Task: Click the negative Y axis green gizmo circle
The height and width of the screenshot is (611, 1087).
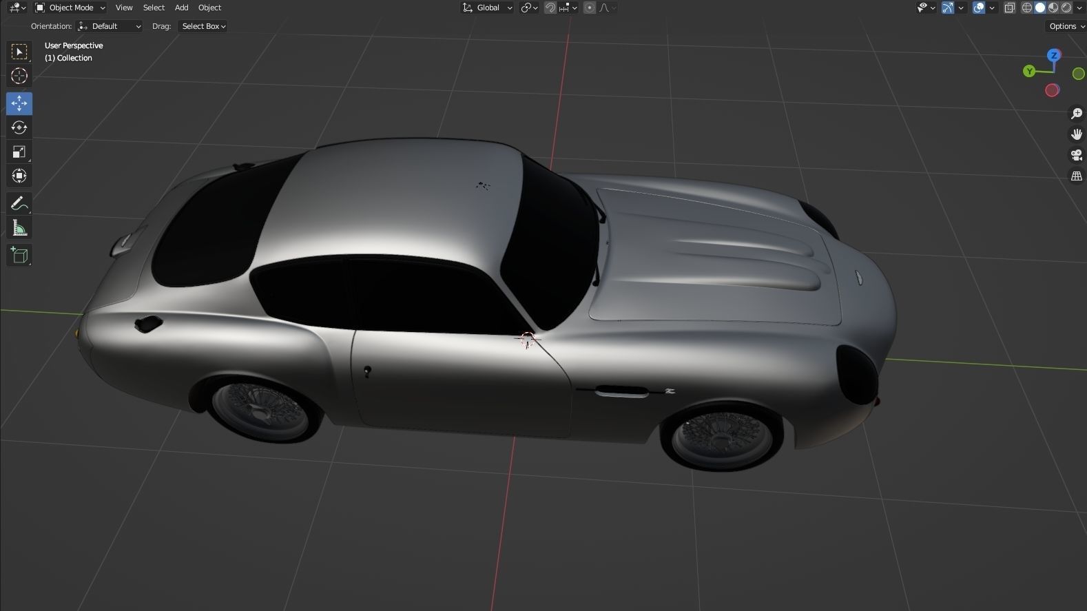Action: [x=1078, y=74]
